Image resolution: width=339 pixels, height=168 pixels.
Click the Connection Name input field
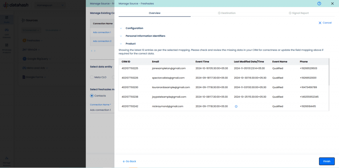[102, 110]
